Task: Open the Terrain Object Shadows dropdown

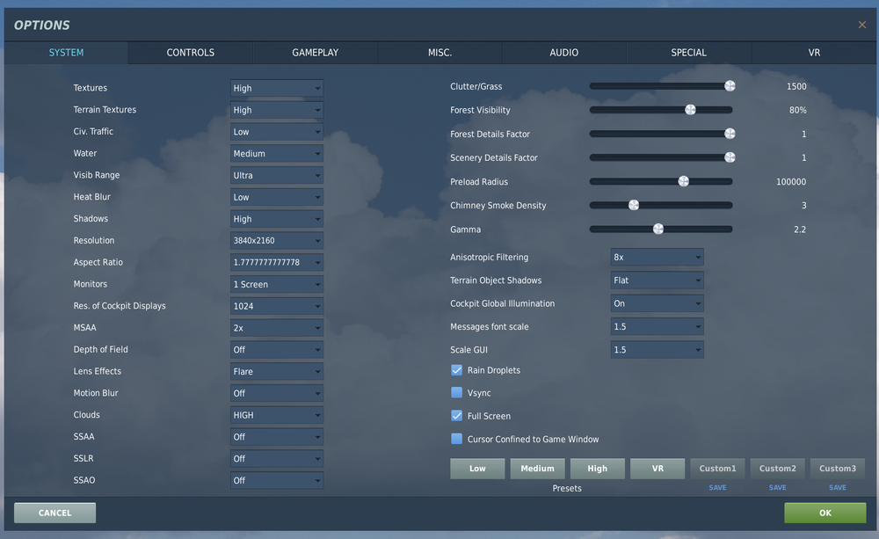Action: point(657,280)
